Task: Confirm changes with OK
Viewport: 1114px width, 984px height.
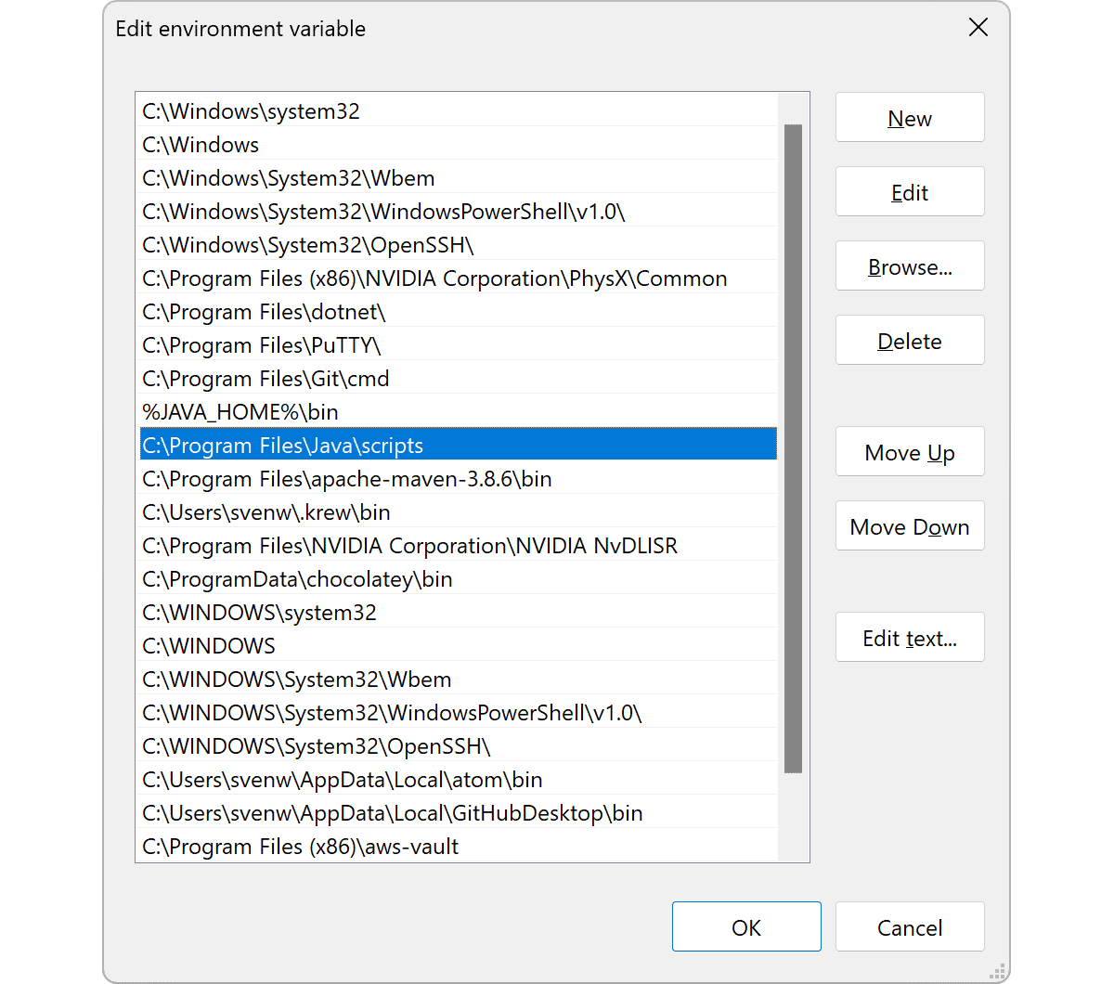Action: pos(745,927)
